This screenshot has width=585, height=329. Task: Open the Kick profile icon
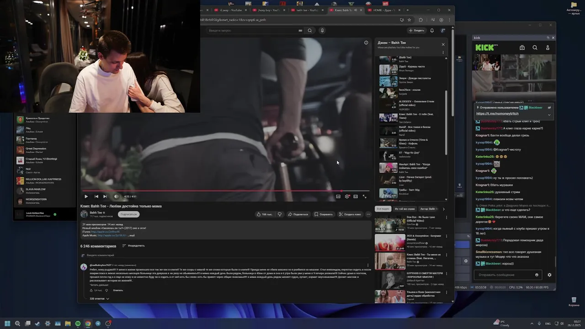[548, 48]
